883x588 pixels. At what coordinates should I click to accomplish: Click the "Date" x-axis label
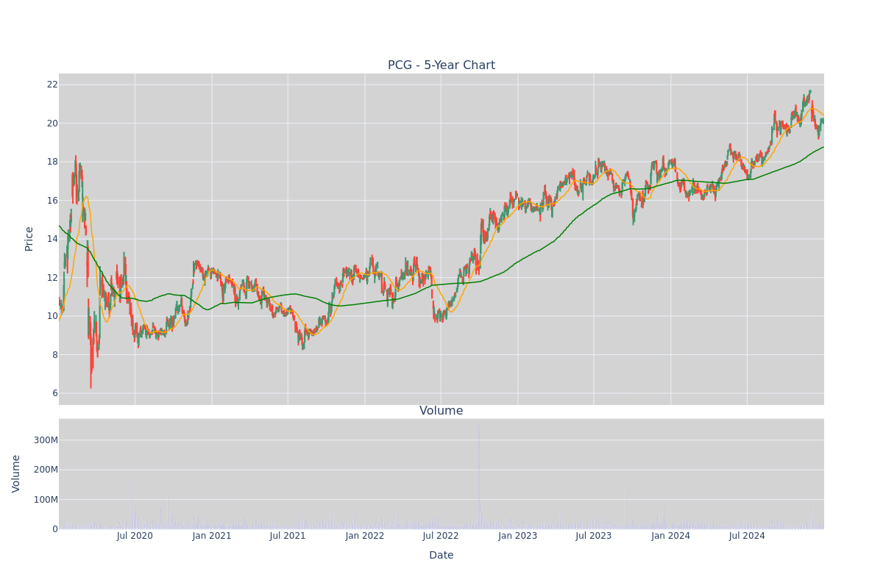click(x=441, y=555)
